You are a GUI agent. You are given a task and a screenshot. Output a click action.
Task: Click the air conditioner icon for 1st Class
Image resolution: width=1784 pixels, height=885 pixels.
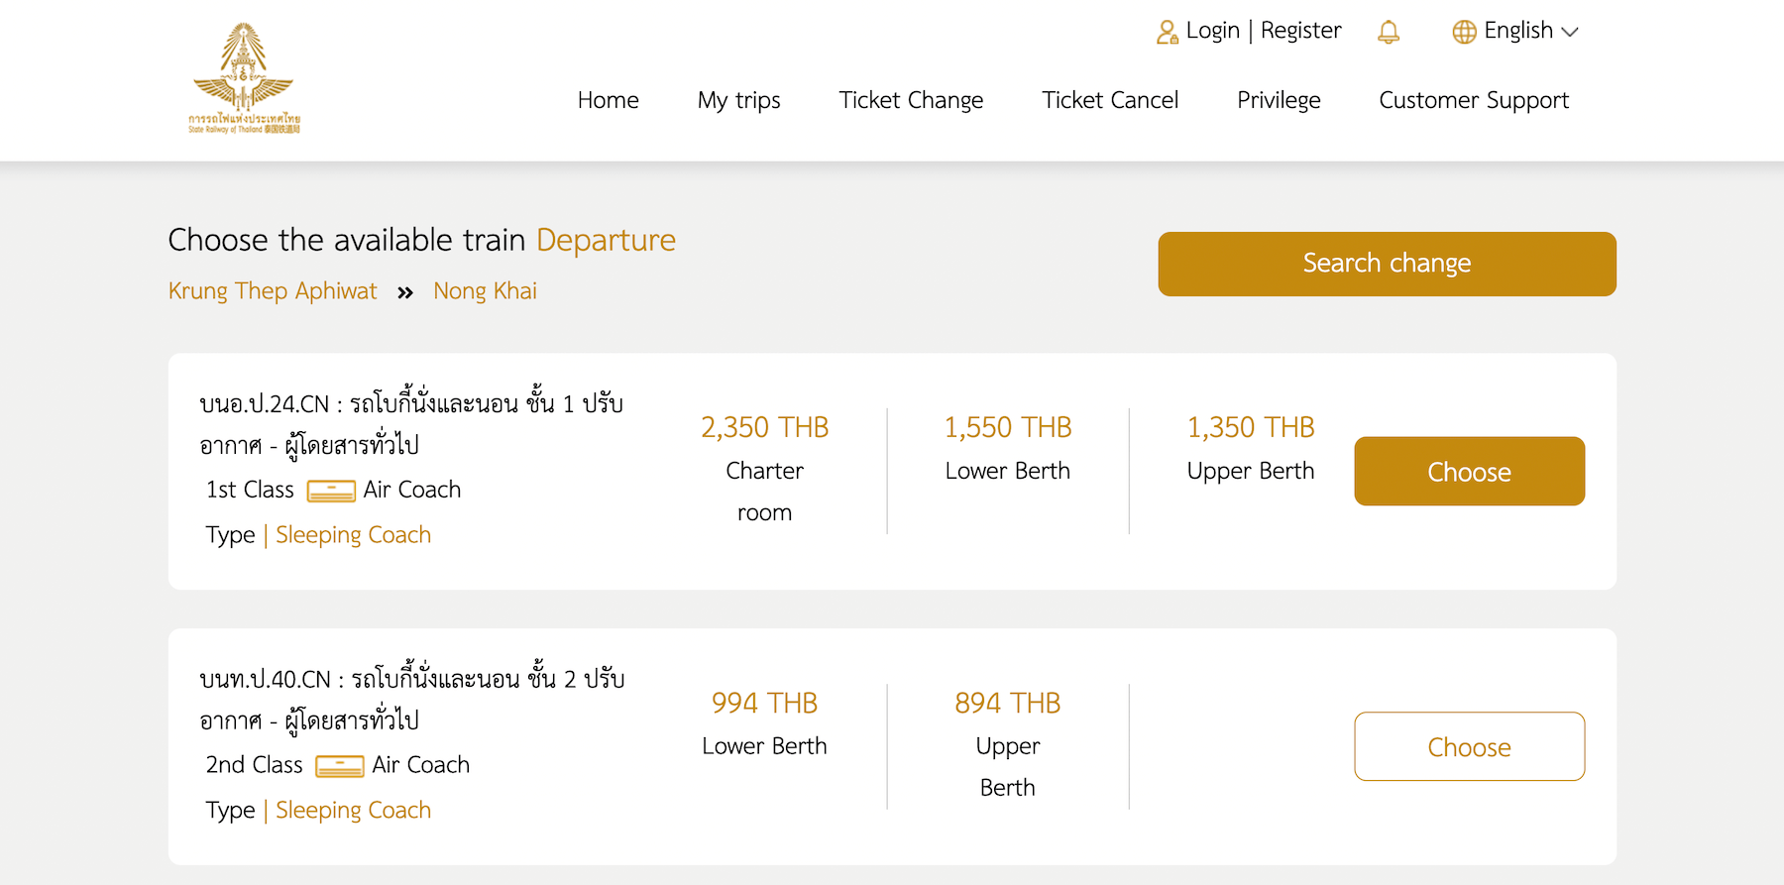[x=331, y=491]
